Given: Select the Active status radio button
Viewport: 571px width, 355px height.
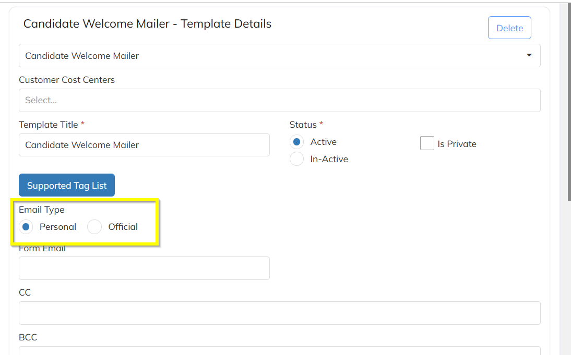Looking at the screenshot, I should click(297, 142).
